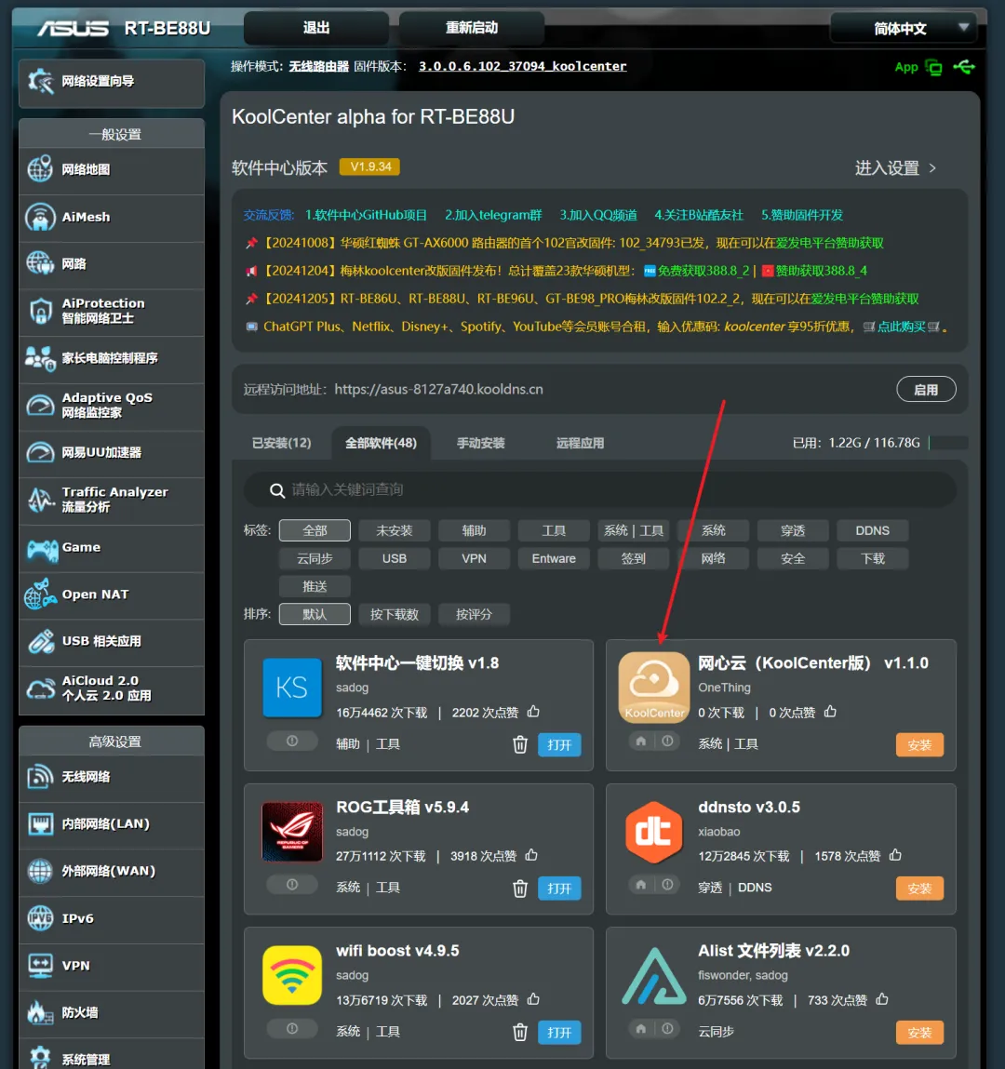
Task: Open the AiProtection shield icon
Action: click(40, 311)
